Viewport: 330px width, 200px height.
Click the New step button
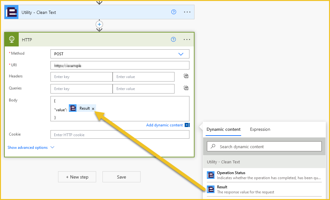(77, 177)
